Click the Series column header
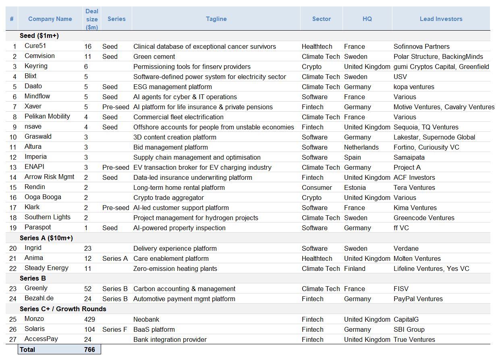This screenshot has width=496, height=362. 116,19
